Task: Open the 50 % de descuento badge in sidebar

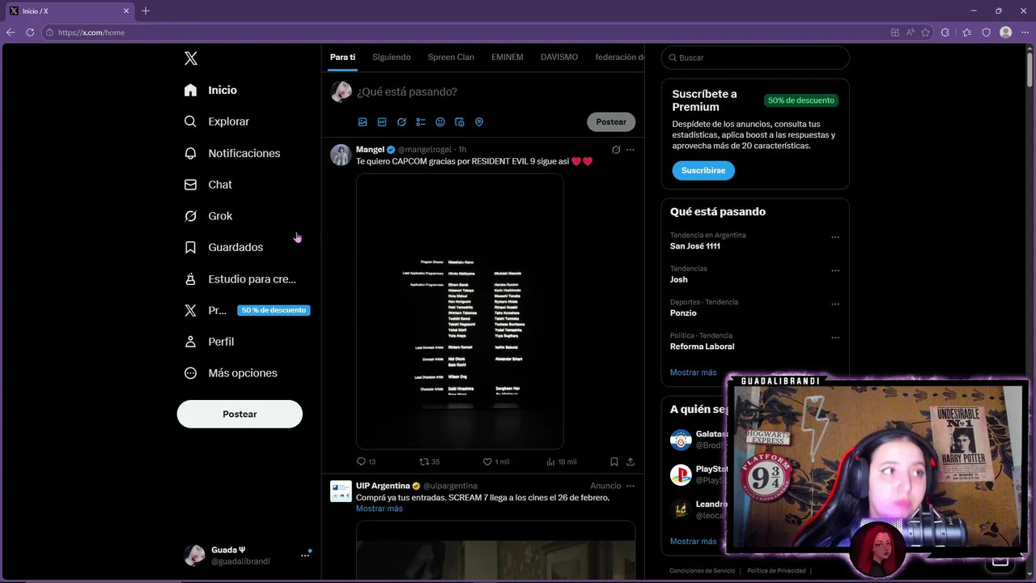Action: (274, 310)
